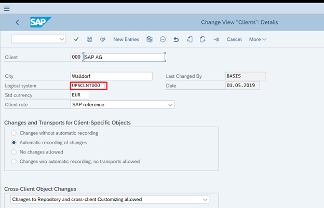Screen dimensions: 324x208
Task: Click into the SAP AG client name field
Action: click(x=124, y=57)
